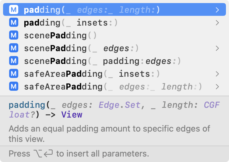
Task: Click the M icon beside padding(_ edges:_ length:)
Action: click(x=14, y=10)
